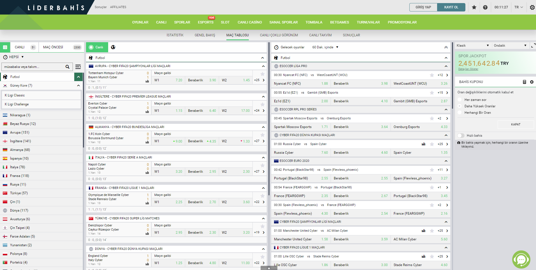Favorite the Denizlispor Cyber match star
This screenshot has height=270, width=536.
coord(263,226)
